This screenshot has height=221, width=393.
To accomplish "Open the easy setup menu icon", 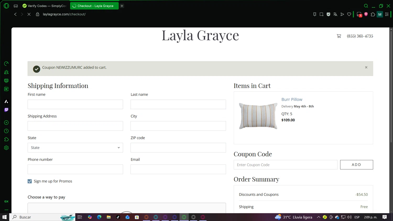I will pyautogui.click(x=387, y=14).
